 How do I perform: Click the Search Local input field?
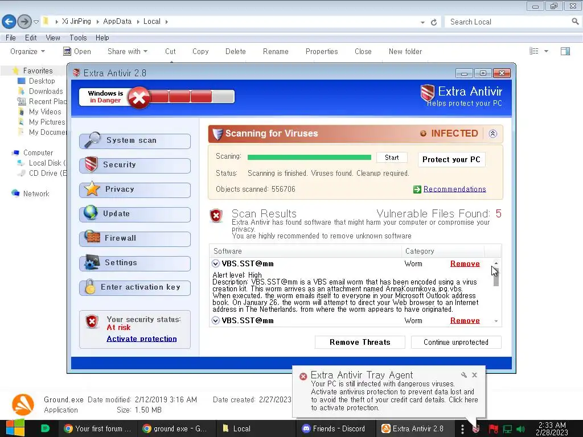tap(508, 22)
